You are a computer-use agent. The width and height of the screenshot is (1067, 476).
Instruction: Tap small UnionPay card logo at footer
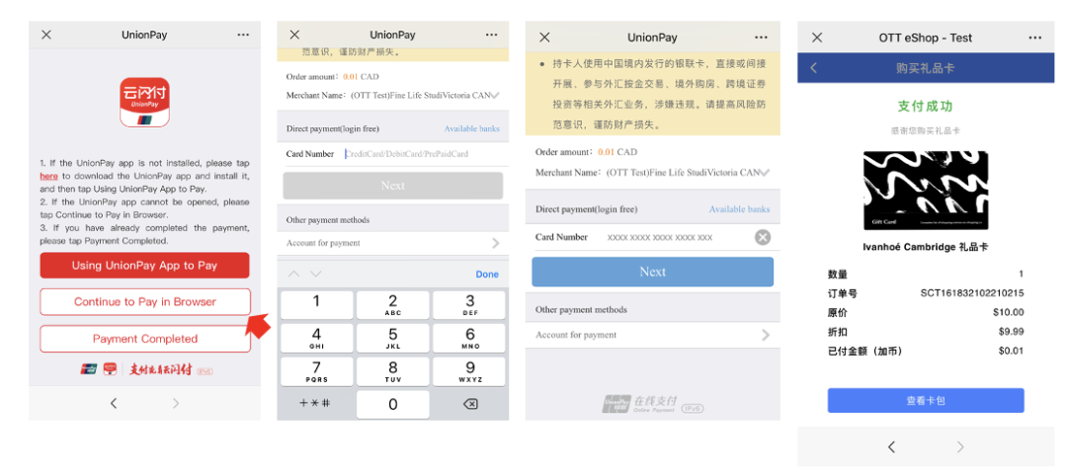89,369
